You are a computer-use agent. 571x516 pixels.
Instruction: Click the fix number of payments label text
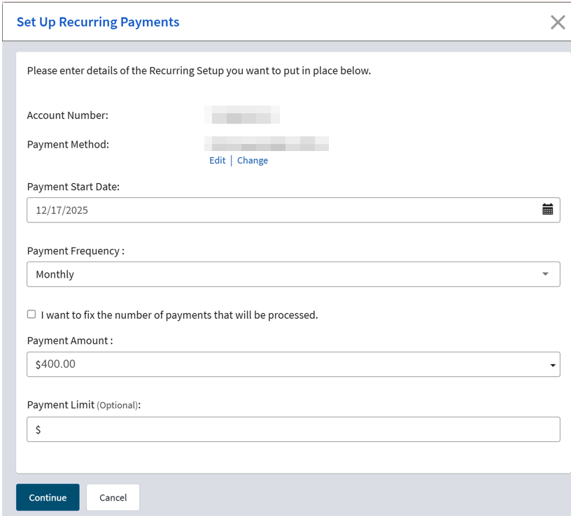pyautogui.click(x=179, y=315)
